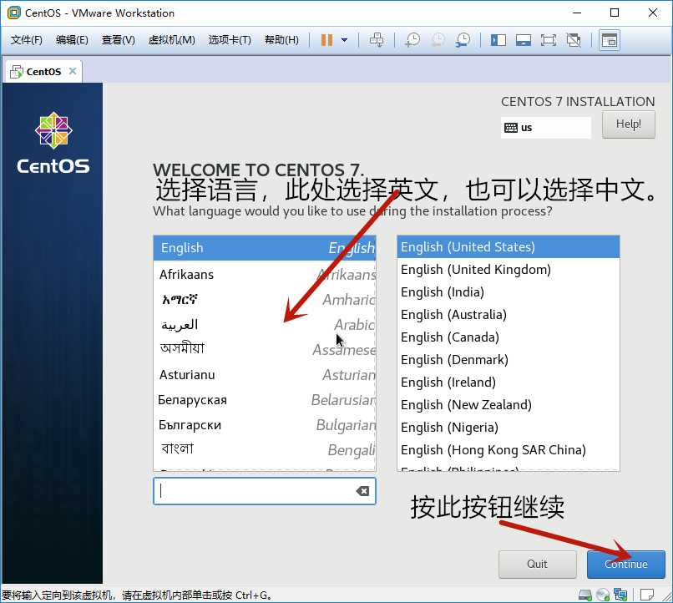Image resolution: width=673 pixels, height=603 pixels.
Task: Maximize the VMware Workstation window
Action: tap(615, 13)
